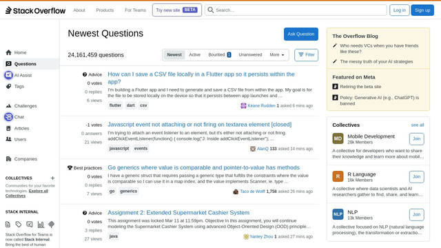Click the dart tag
441x248 pixels.
130,105
